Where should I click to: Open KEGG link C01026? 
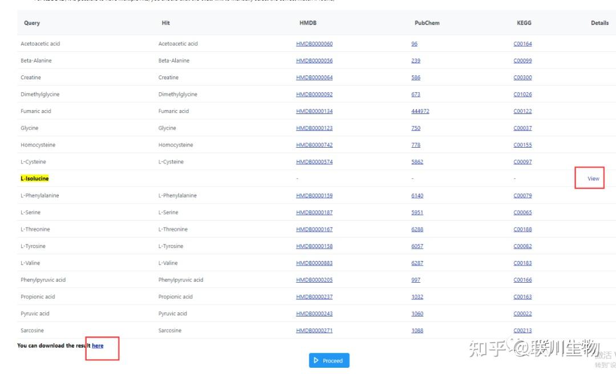[522, 94]
